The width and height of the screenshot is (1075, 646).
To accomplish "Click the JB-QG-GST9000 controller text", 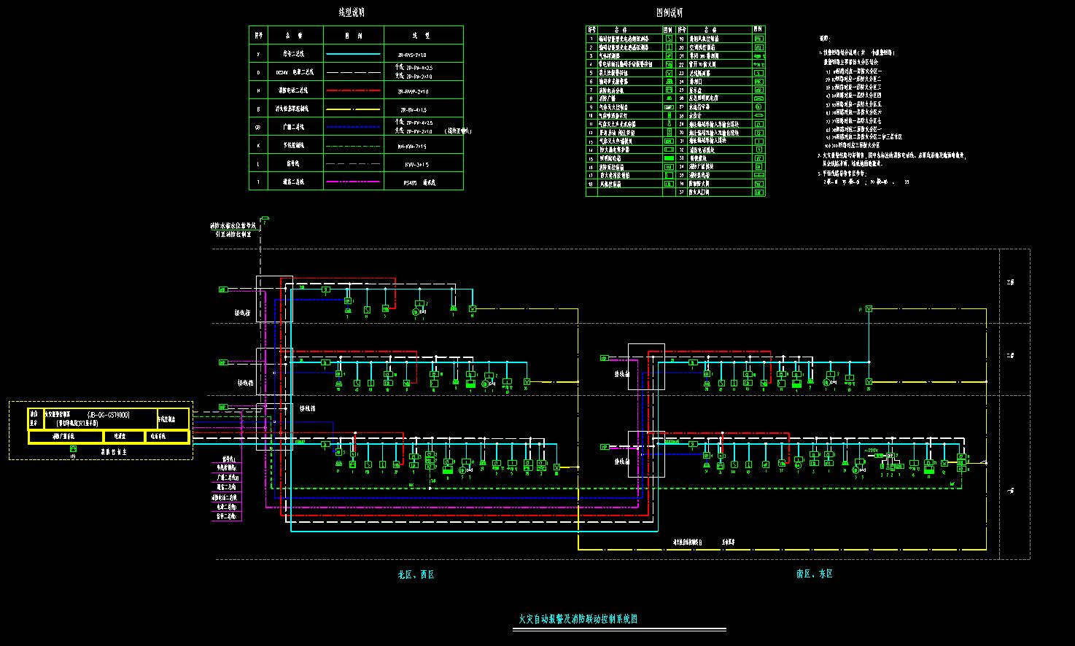I will click(108, 415).
